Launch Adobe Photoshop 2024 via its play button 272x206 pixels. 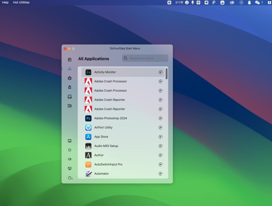click(x=160, y=118)
